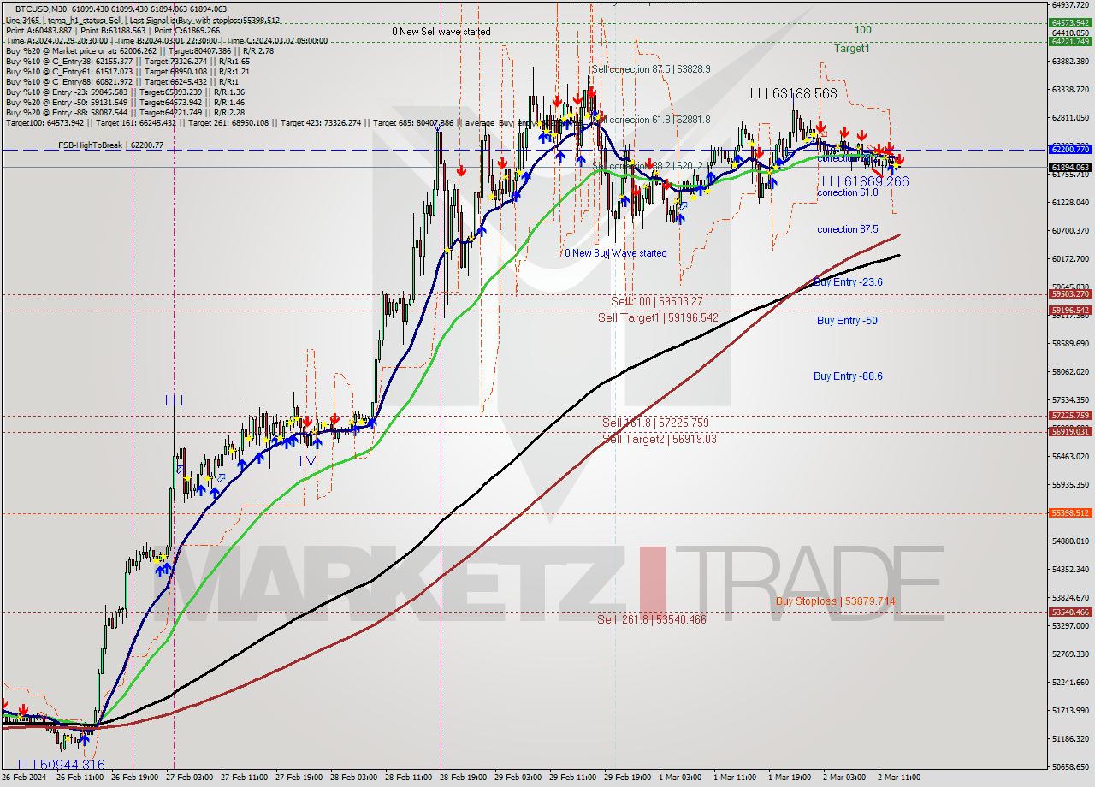Click the 56919.031 red price tag
The image size is (1095, 787).
tap(1070, 431)
